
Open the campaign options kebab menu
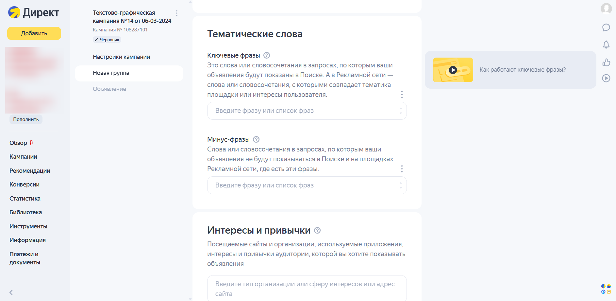[177, 13]
